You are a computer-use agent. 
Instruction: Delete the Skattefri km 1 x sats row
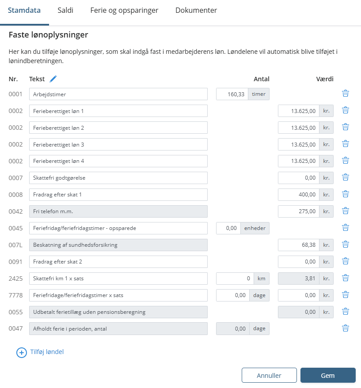point(346,278)
